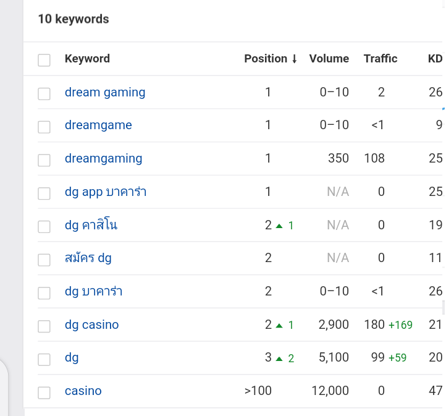Click the Position sort arrow icon

295,59
